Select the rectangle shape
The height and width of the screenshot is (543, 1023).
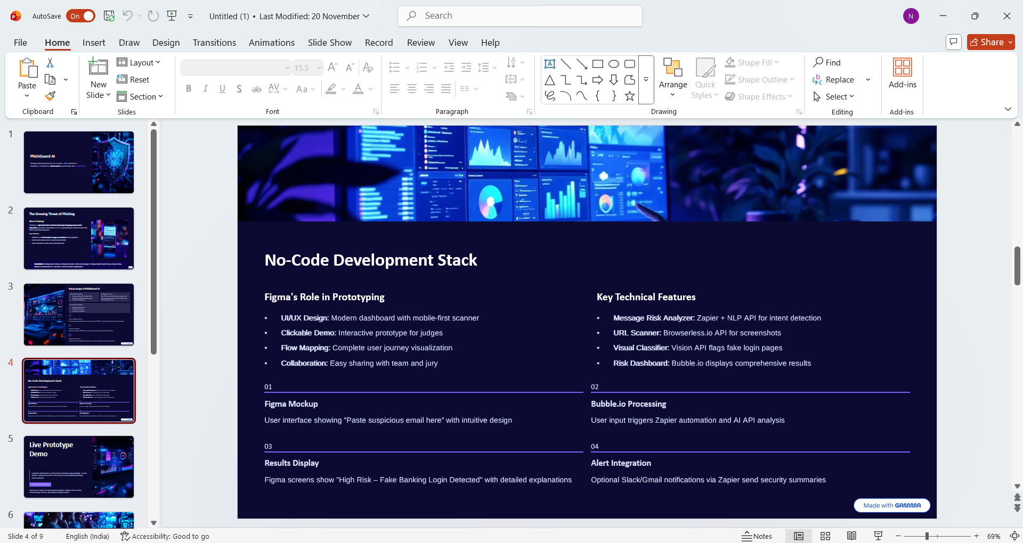(x=598, y=64)
